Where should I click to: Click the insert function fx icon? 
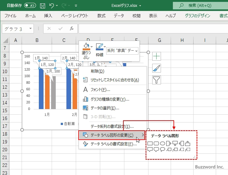[x=72, y=28]
